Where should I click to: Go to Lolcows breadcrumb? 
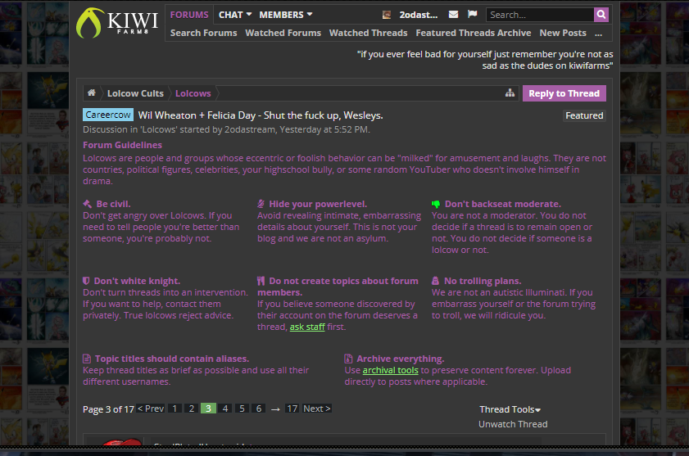193,93
